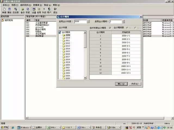Select account row 001 工业演示账套
Screen dimensions: 174x130
click(41, 23)
